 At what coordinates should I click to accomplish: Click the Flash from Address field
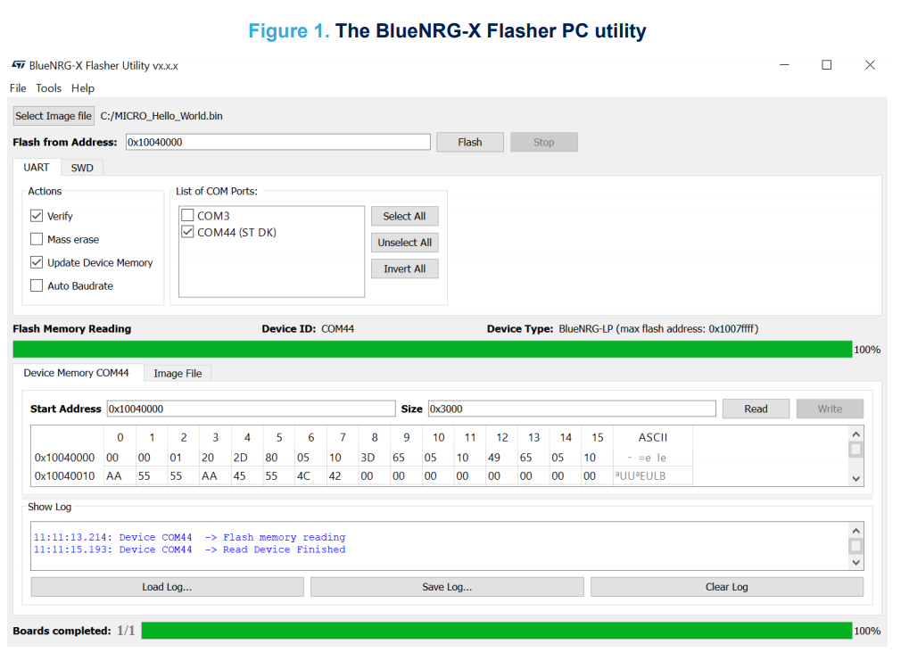278,142
